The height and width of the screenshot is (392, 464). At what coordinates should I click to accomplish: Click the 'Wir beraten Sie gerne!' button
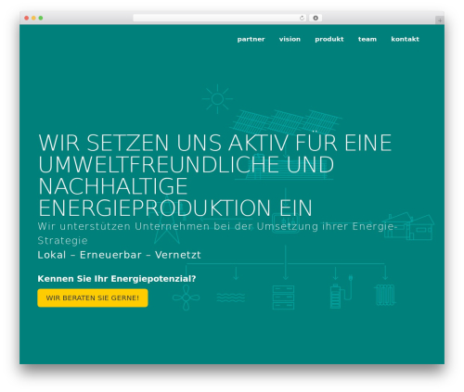(93, 297)
